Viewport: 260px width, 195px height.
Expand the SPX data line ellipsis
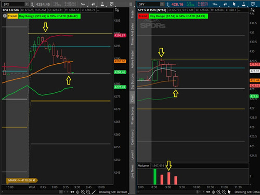coord(98,10)
